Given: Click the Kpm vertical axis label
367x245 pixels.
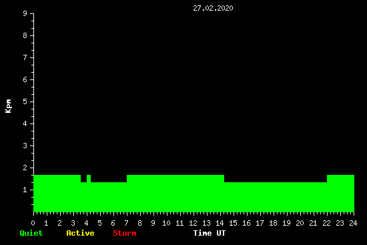Looking at the screenshot, I should (x=8, y=106).
